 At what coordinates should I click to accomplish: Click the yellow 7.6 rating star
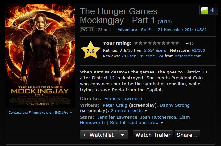pyautogui.click(x=90, y=50)
